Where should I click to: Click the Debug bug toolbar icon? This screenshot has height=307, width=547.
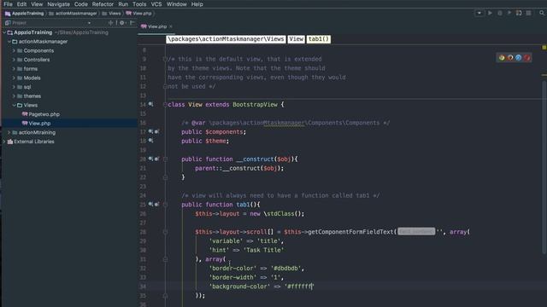[x=499, y=13]
